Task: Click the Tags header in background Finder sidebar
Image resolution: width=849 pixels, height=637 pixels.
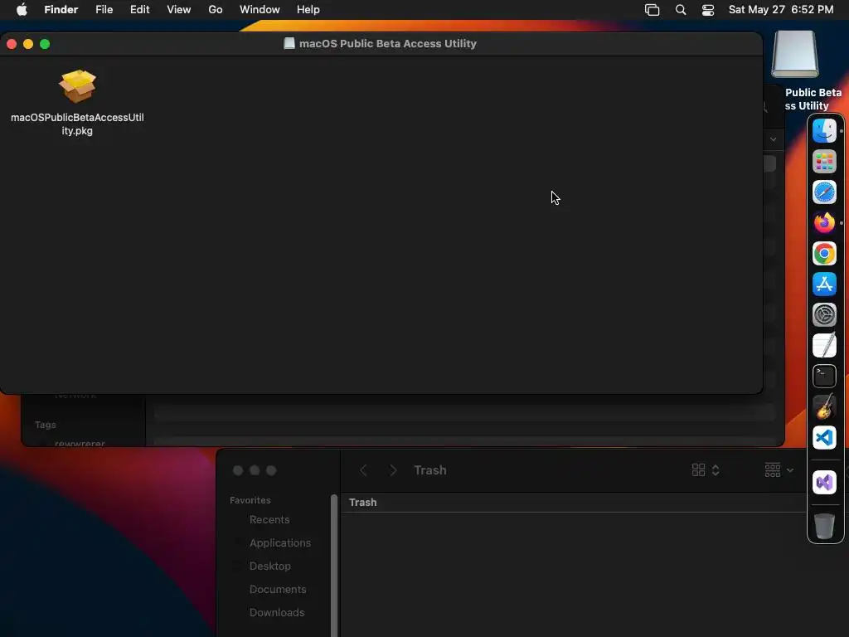Action: click(46, 425)
